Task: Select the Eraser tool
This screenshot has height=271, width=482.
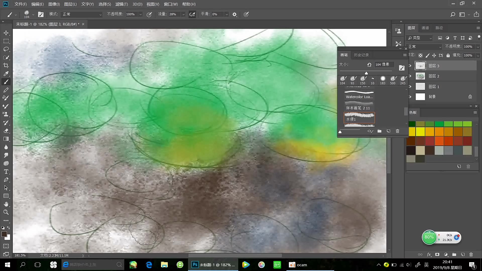Action: [6, 131]
